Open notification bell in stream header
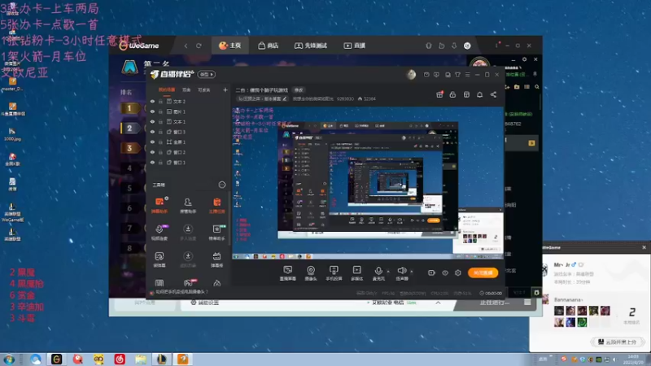The image size is (651, 366). tap(479, 94)
